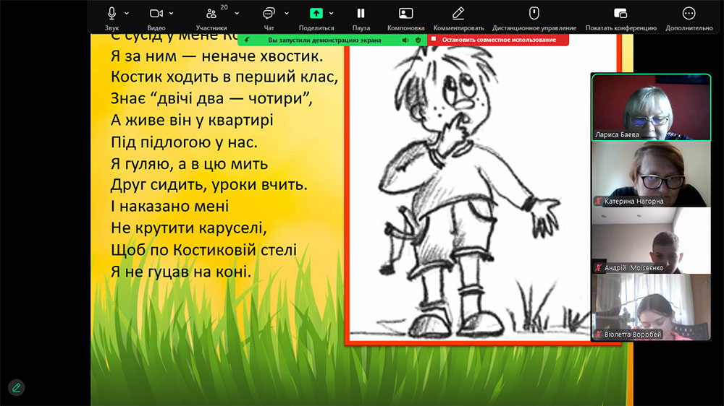Click the green Поделиться share screen icon
The height and width of the screenshot is (406, 724).
(316, 14)
